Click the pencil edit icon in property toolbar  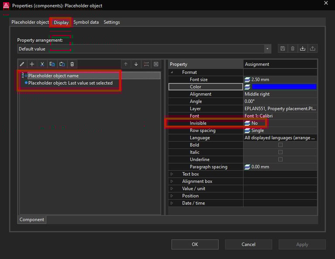pyautogui.click(x=22, y=64)
